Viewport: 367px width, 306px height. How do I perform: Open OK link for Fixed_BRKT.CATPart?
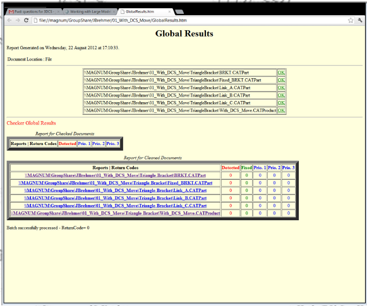[281, 80]
